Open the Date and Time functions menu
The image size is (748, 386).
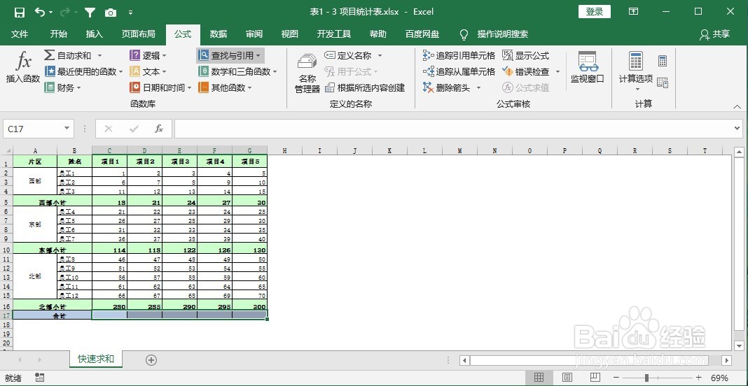click(160, 87)
